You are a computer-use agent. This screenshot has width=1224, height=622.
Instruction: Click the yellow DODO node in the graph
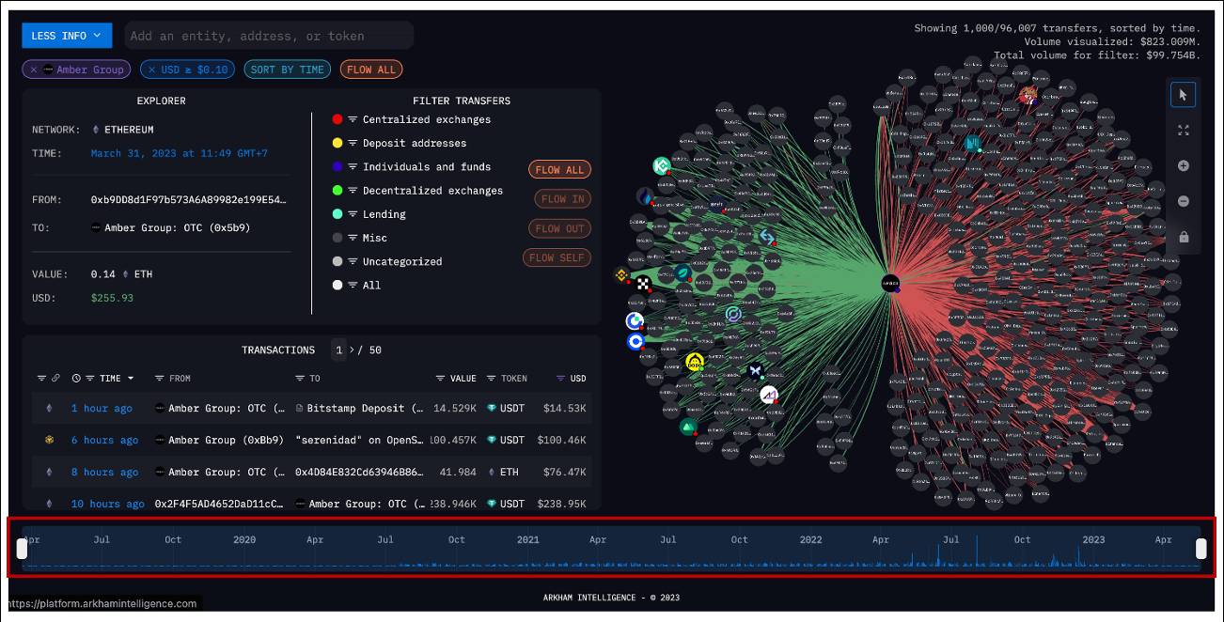coord(695,363)
